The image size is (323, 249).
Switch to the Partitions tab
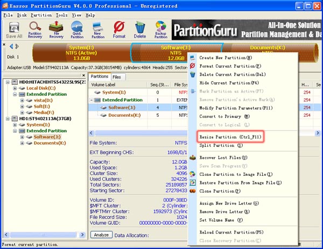pyautogui.click(x=100, y=76)
